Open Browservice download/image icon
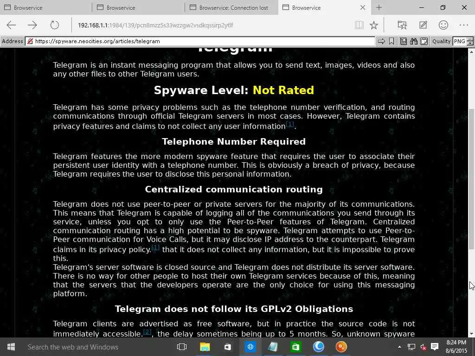Viewport: 475px width, 356px height. [x=403, y=41]
